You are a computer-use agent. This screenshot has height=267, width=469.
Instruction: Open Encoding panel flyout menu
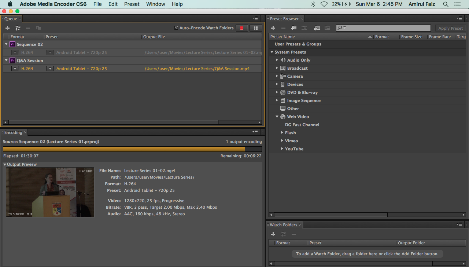pyautogui.click(x=255, y=132)
